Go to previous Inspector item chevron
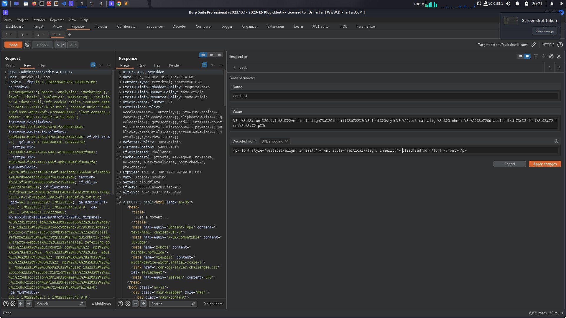Screen dimensions: 566x318 click(549, 67)
